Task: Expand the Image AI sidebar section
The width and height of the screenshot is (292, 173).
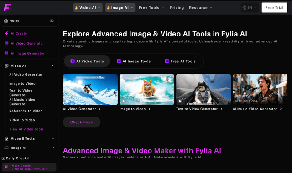Action: tap(53, 148)
